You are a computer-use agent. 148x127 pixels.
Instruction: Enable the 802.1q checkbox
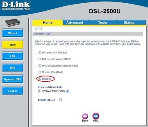pos(60,100)
